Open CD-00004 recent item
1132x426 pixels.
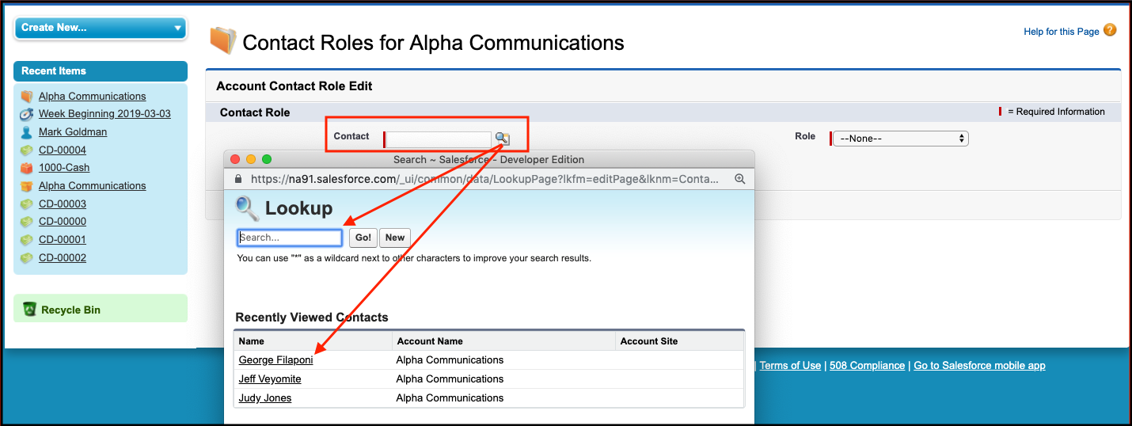click(x=63, y=150)
